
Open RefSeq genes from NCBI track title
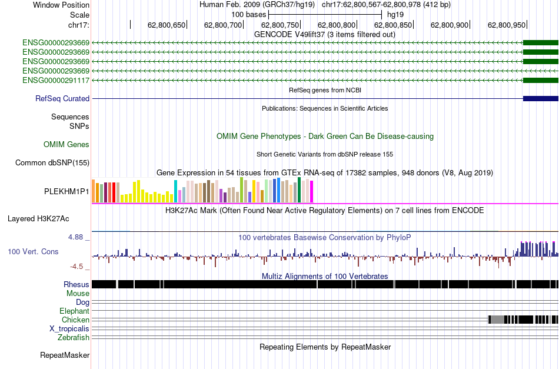(x=325, y=90)
